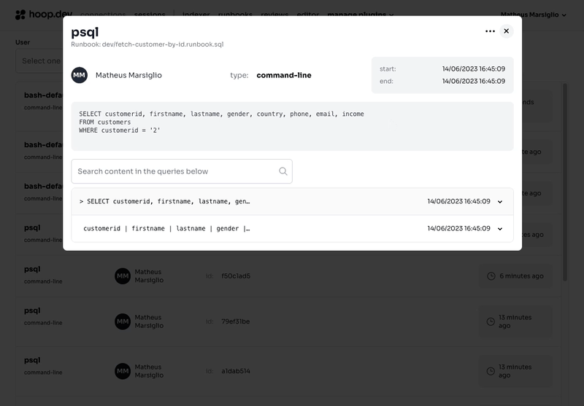Open the three-dot options menu in psql dialog
Image resolution: width=584 pixels, height=406 pixels.
click(x=490, y=31)
